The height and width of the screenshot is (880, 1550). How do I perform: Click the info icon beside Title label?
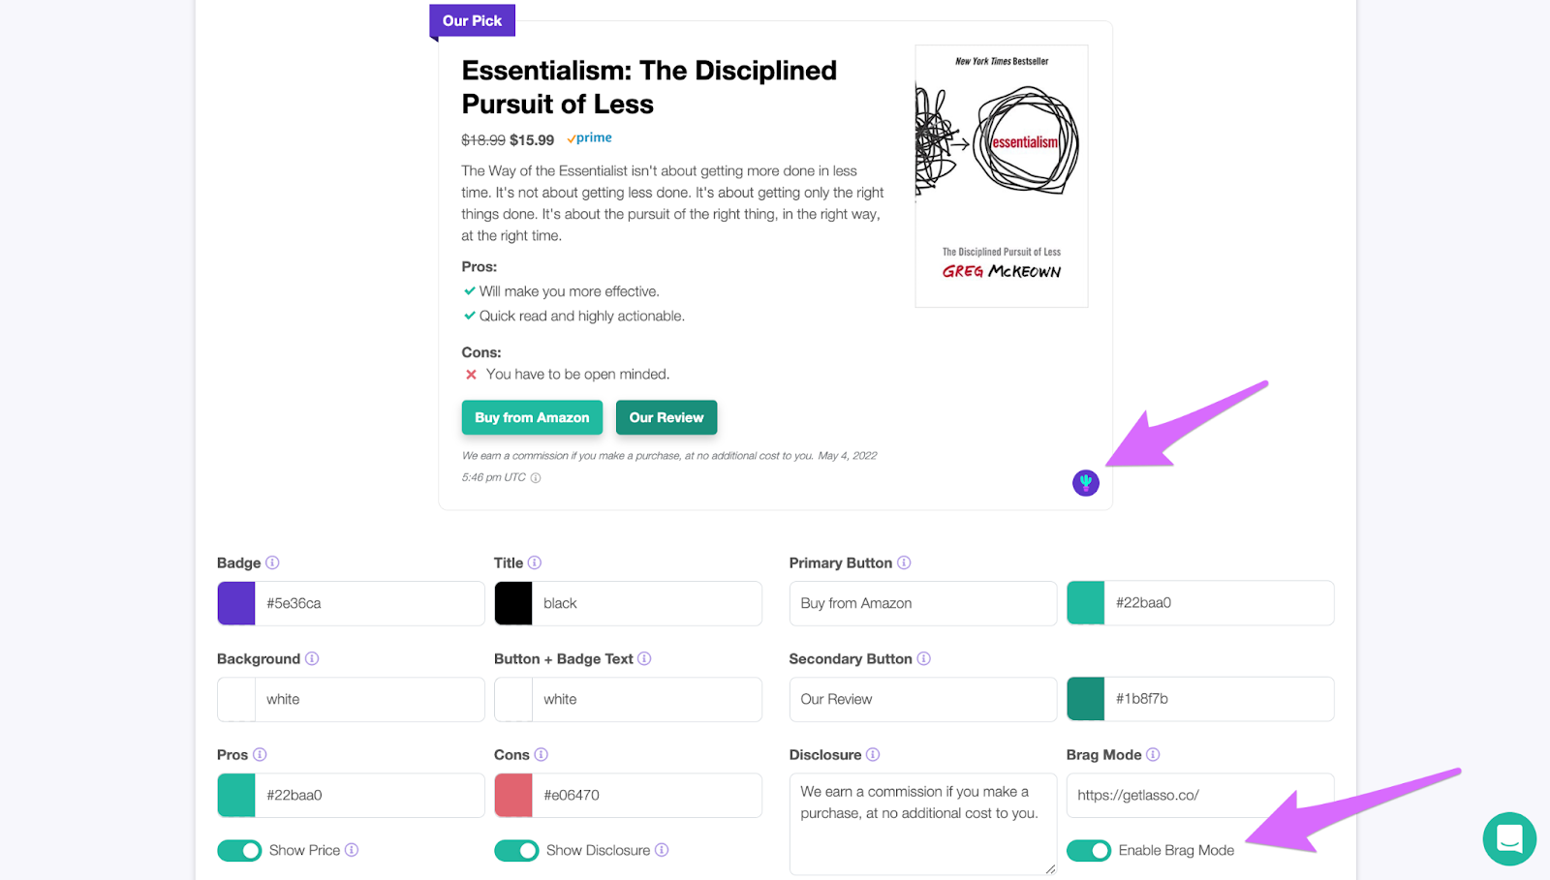535,562
